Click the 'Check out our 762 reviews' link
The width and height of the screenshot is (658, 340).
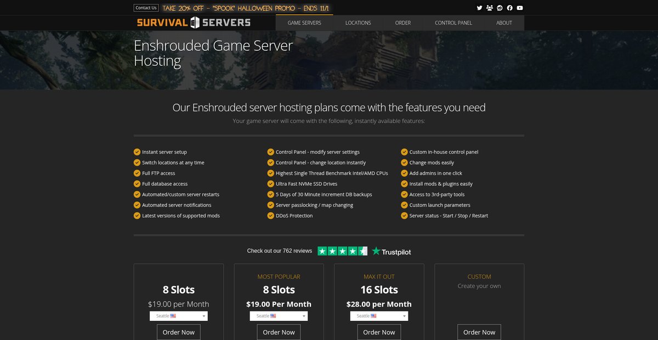point(280,251)
